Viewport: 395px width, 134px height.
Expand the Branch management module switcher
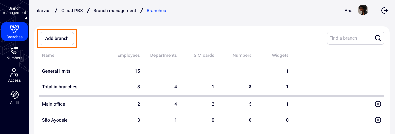pyautogui.click(x=14, y=11)
